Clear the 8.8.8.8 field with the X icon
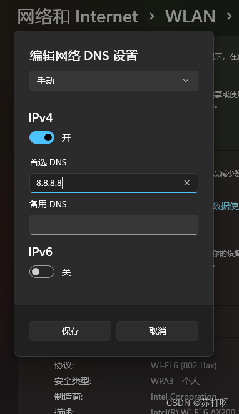The height and width of the screenshot is (414, 239). [x=186, y=183]
